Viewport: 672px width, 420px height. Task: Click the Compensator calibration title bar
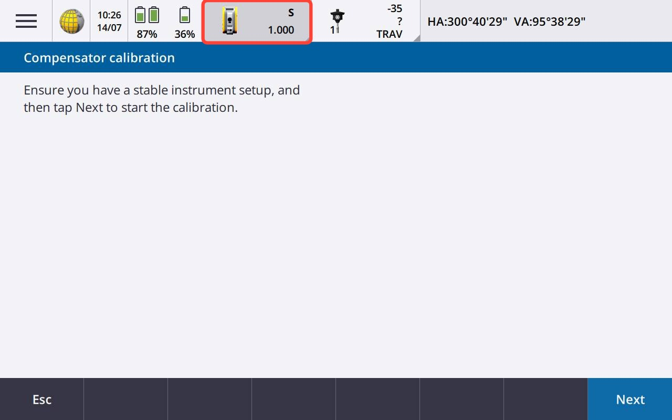pyautogui.click(x=336, y=58)
